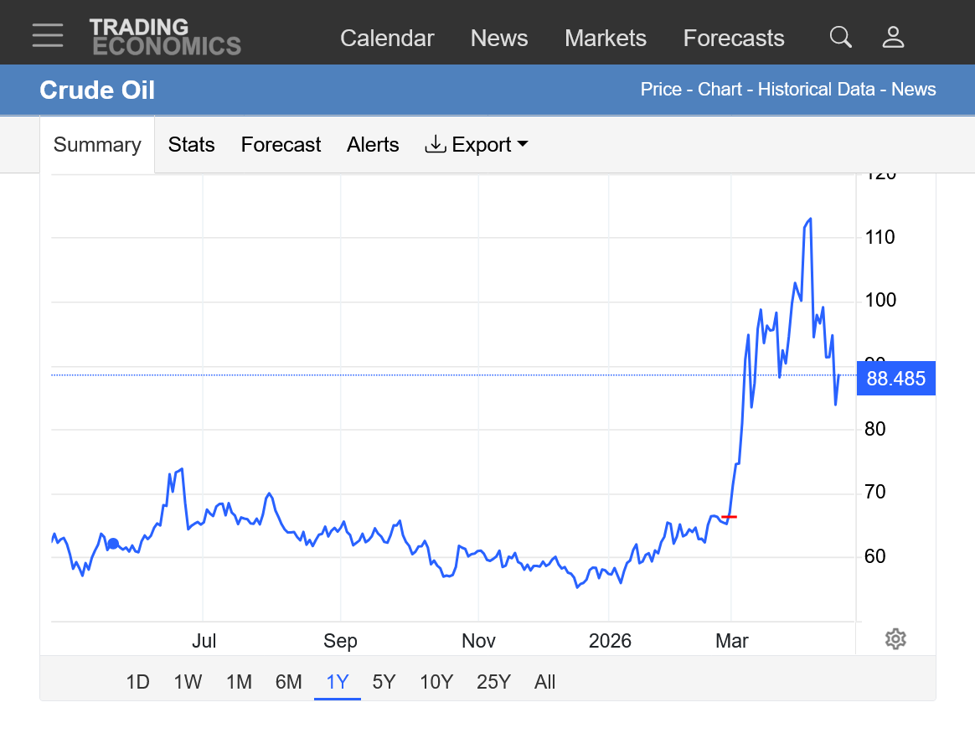Switch to the Stats tab
975x754 pixels.
click(191, 145)
